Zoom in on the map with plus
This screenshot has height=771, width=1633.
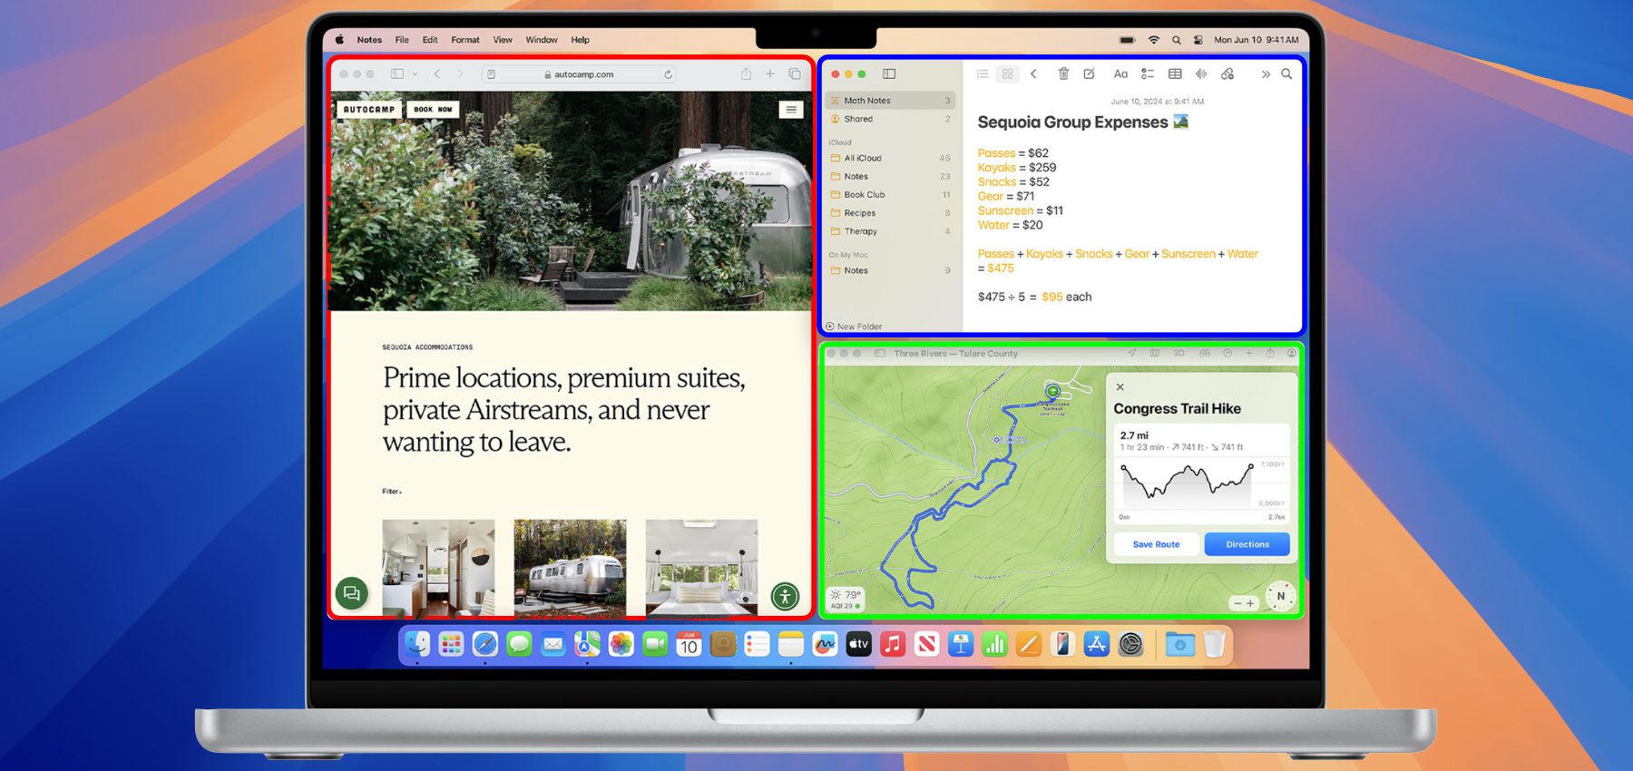click(1250, 603)
